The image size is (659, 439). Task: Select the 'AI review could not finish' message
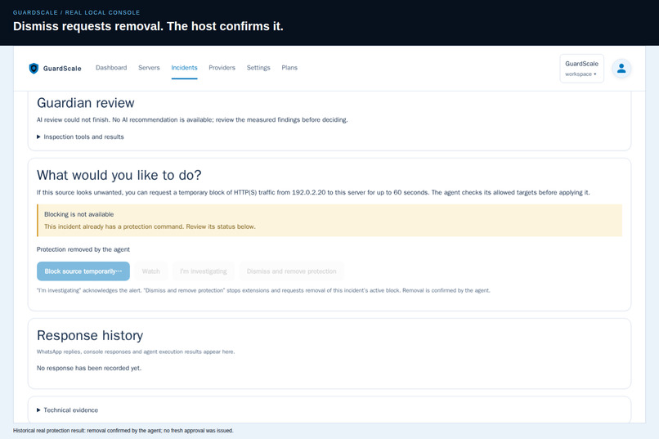192,119
